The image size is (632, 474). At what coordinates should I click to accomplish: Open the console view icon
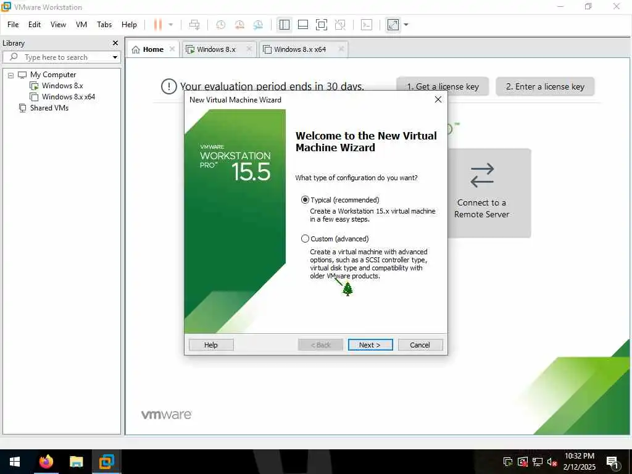click(367, 25)
